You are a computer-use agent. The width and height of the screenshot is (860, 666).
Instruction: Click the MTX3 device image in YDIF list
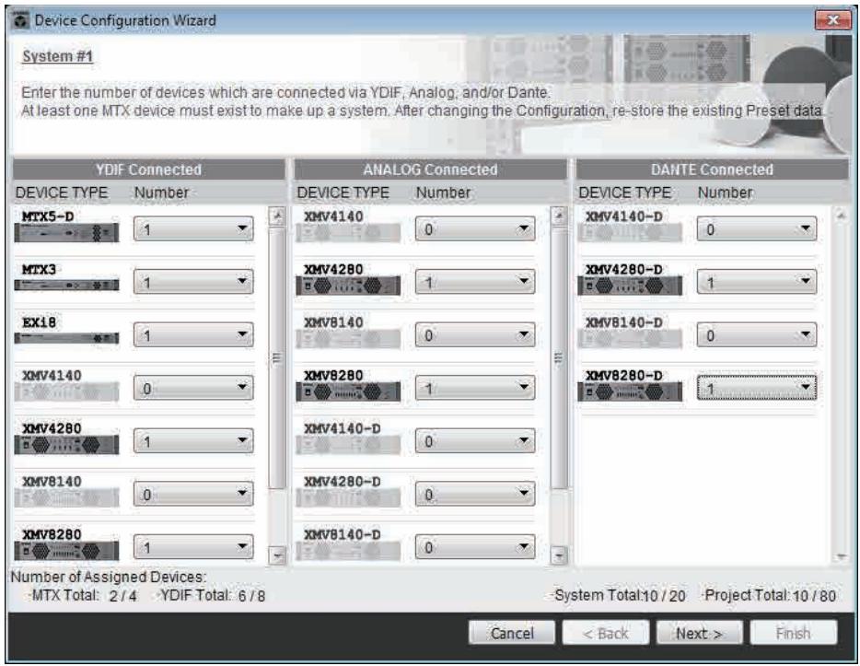pyautogui.click(x=66, y=286)
